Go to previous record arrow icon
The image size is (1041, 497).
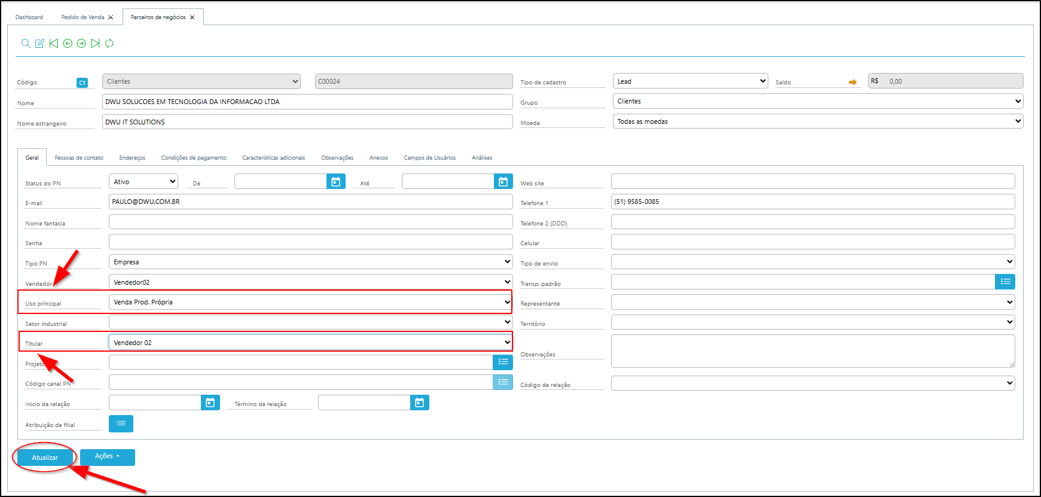(x=68, y=43)
